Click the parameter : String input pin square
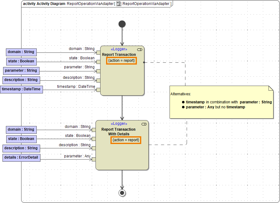This screenshot has height=203, width=280. tap(98, 71)
